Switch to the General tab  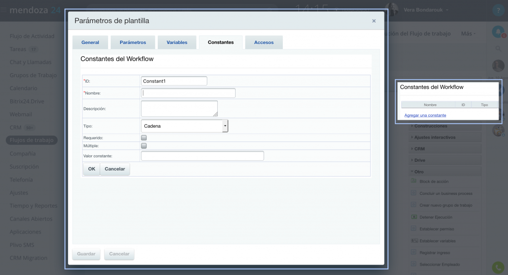pos(90,43)
